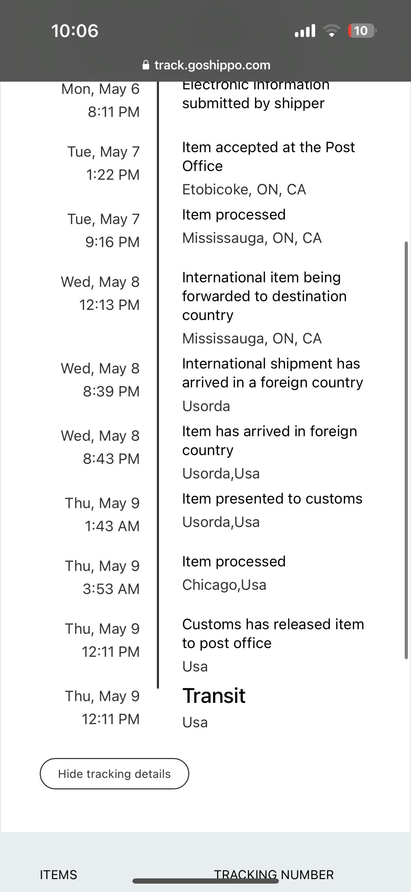Tap Item accepted at the Post Office event

(268, 156)
